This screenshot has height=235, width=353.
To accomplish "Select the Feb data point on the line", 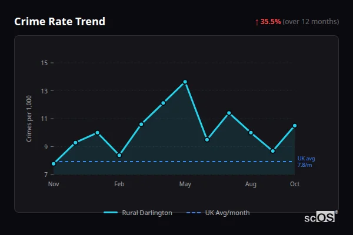I will (119, 155).
